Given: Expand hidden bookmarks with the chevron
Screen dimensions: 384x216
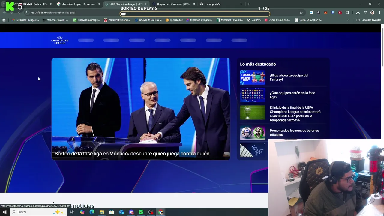Looking at the screenshot, I should tap(348, 20).
